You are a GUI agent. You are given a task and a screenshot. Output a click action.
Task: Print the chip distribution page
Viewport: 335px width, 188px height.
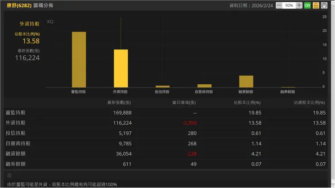(x=324, y=5)
